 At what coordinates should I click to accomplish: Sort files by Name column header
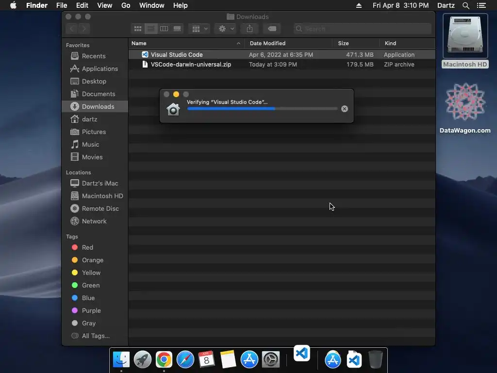coord(139,43)
